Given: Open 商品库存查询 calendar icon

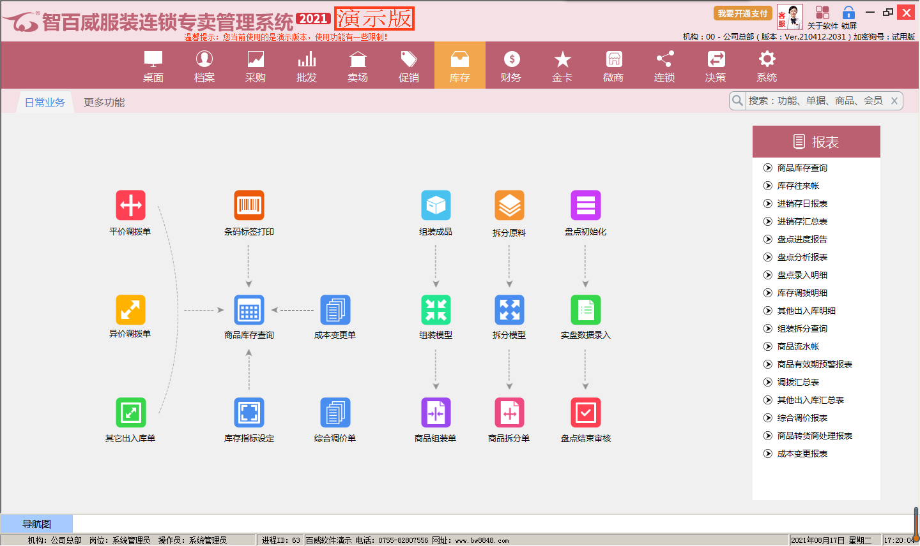Looking at the screenshot, I should click(249, 310).
